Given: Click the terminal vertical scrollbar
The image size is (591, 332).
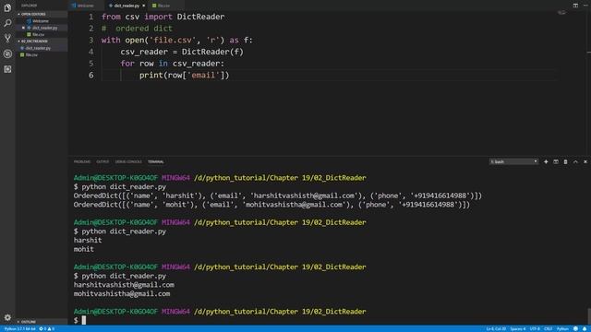Looking at the screenshot, I should tap(589, 315).
